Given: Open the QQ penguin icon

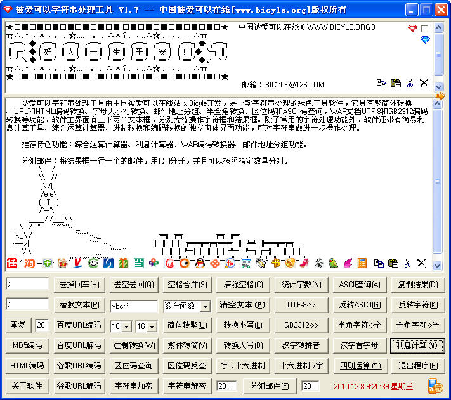Looking at the screenshot, I should coord(200,263).
